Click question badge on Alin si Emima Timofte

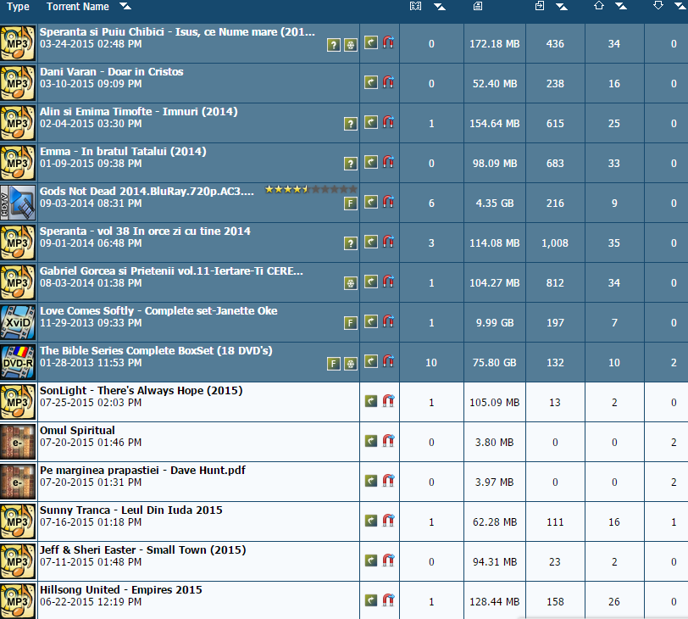pos(350,125)
